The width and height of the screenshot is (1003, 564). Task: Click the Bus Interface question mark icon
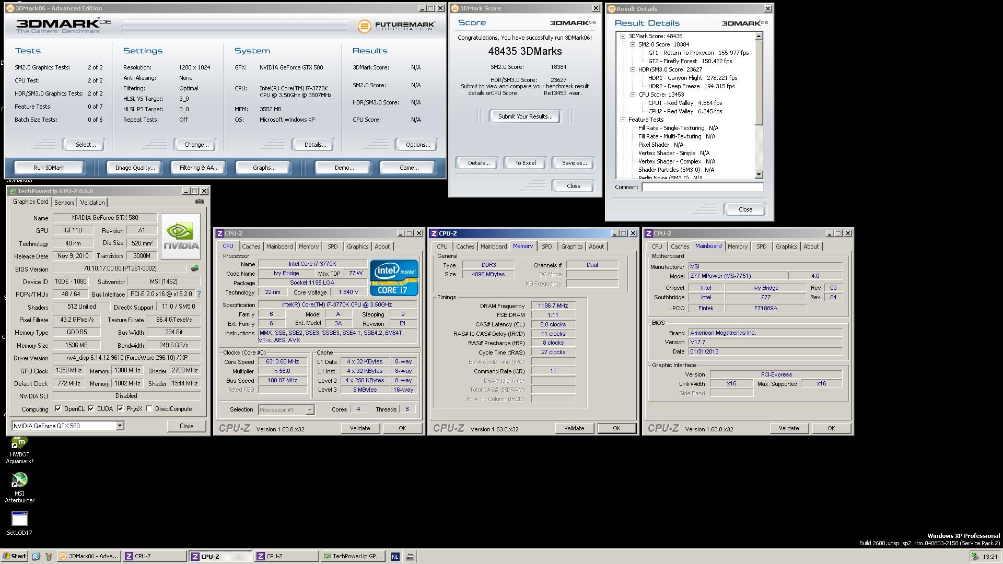point(199,294)
